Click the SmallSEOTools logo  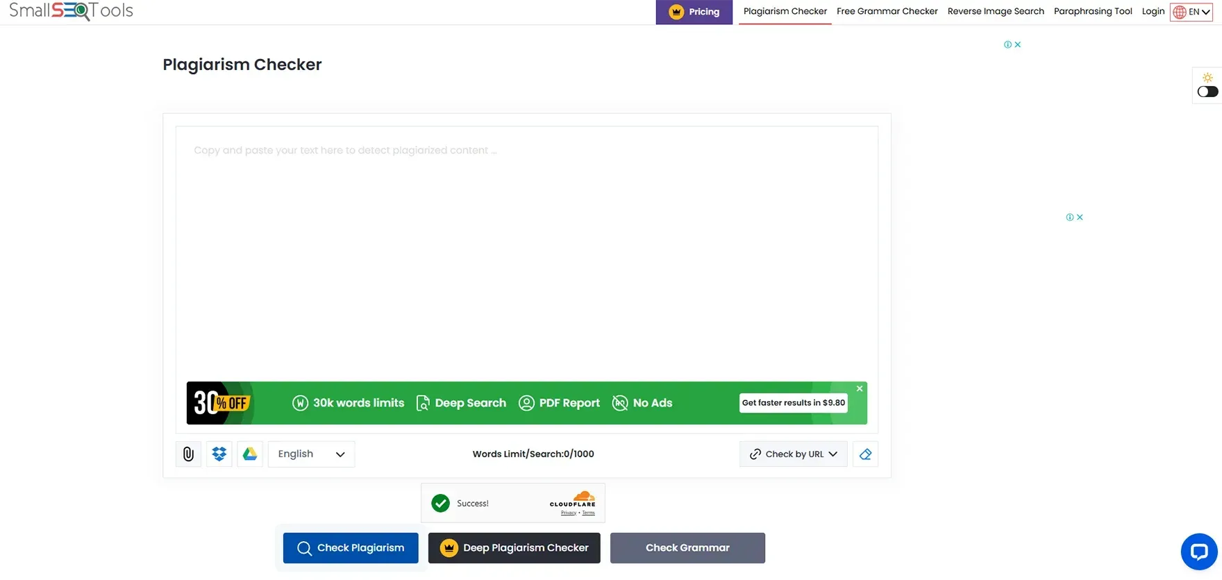[71, 10]
